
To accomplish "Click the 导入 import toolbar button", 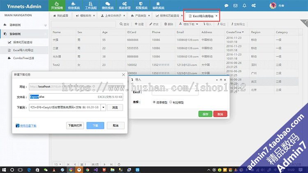I will point(207,24).
